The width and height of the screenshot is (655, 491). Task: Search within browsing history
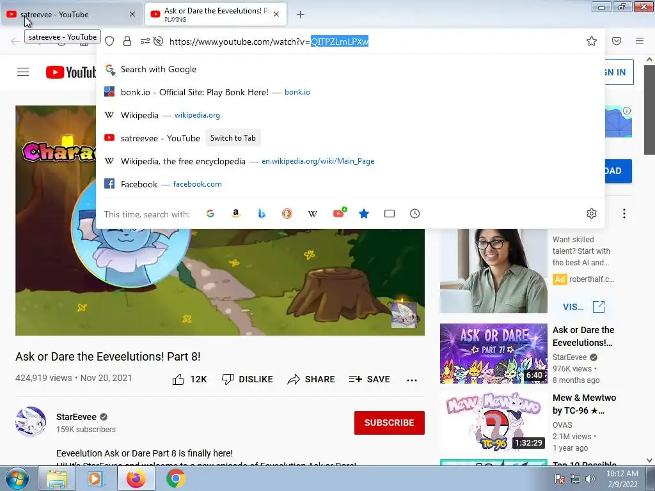pos(414,214)
